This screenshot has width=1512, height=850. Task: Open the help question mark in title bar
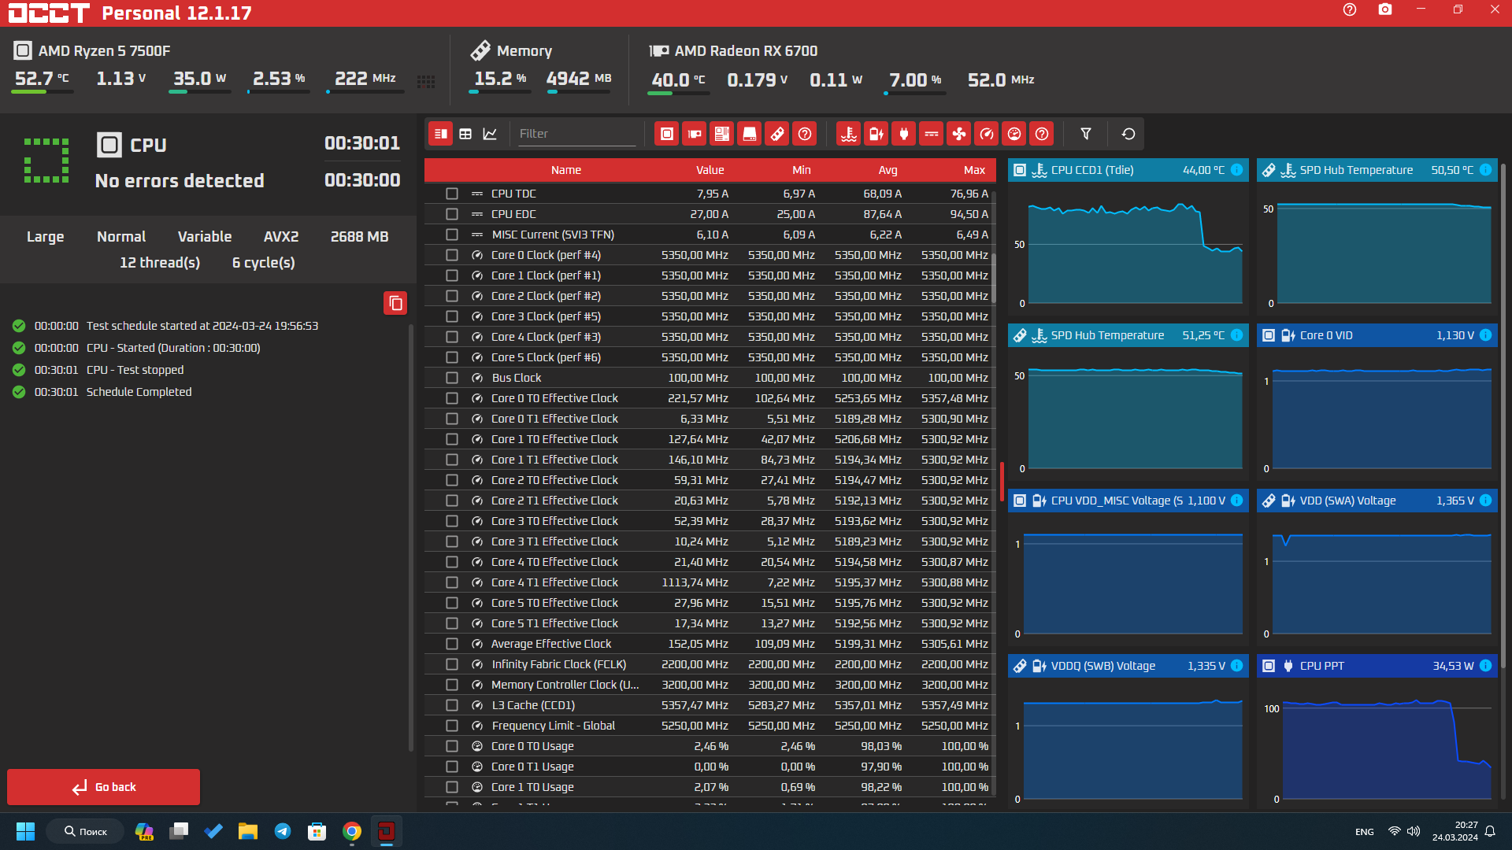pyautogui.click(x=1349, y=9)
